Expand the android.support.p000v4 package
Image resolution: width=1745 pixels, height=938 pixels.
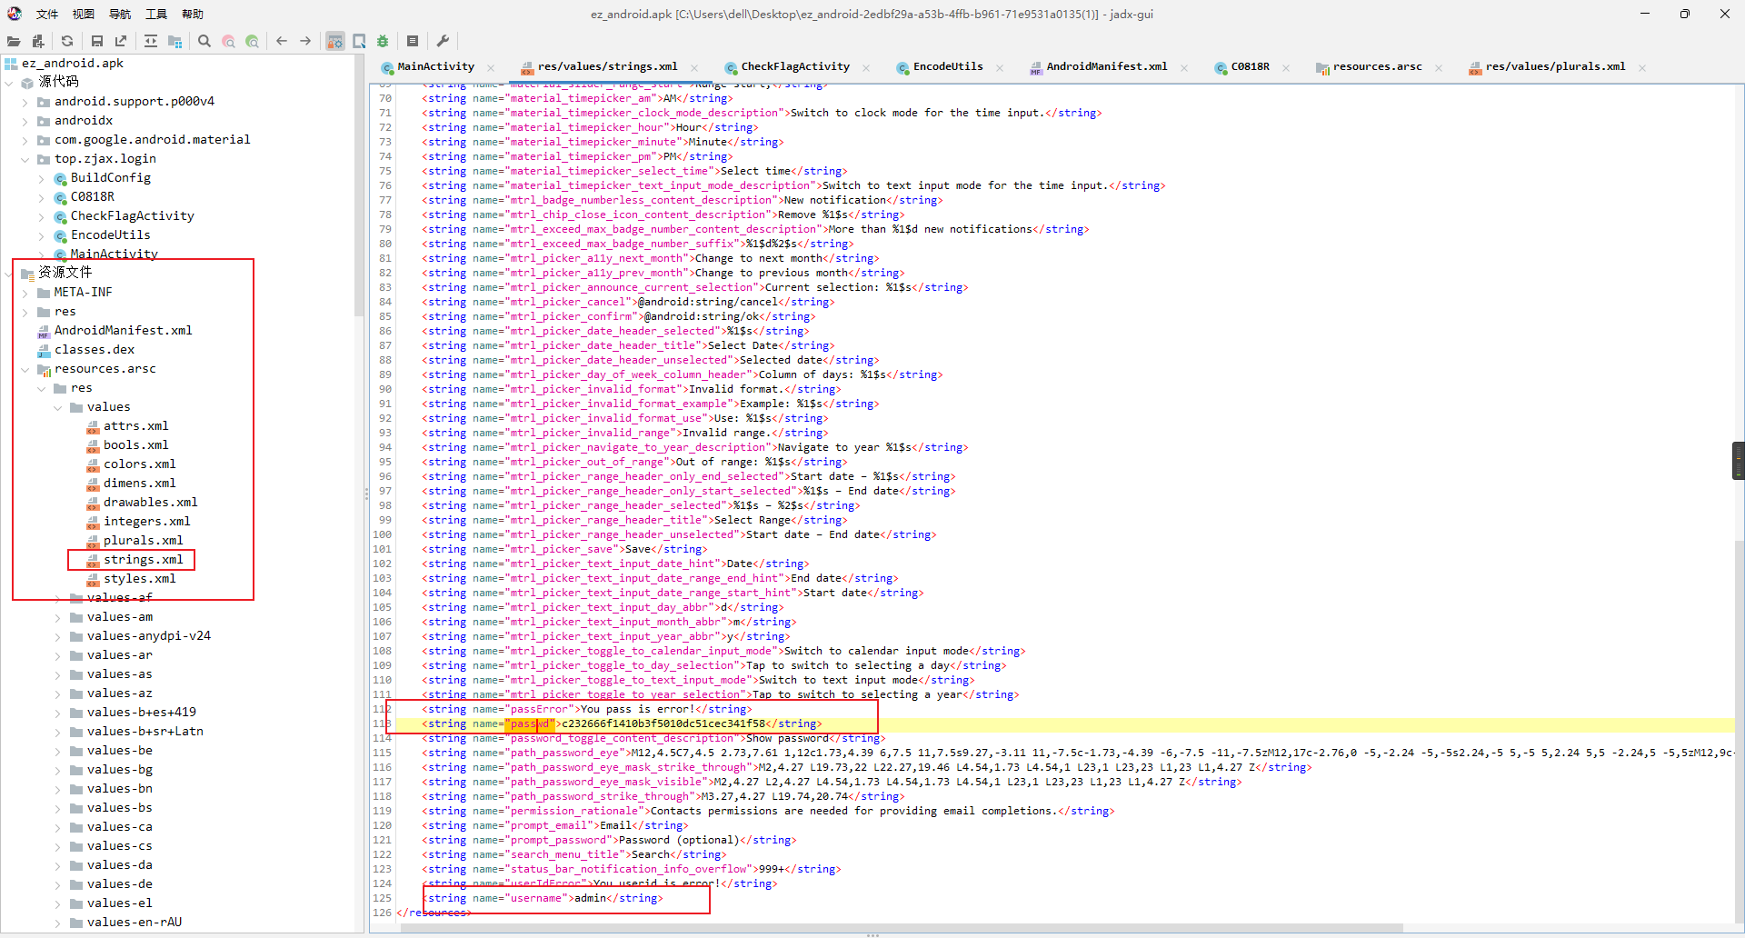point(25,102)
